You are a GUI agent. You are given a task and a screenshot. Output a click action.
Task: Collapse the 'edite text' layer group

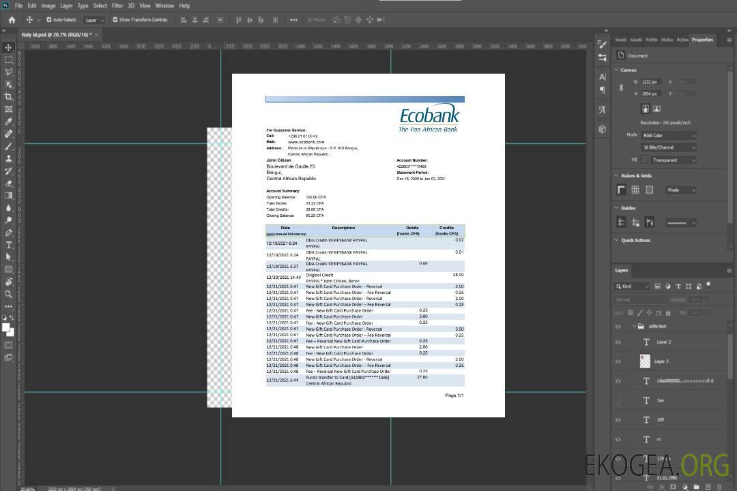[634, 326]
